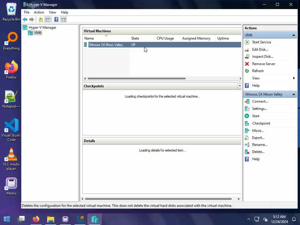Click the green Refresh icon
This screenshot has height=225, width=300.
(x=247, y=71)
